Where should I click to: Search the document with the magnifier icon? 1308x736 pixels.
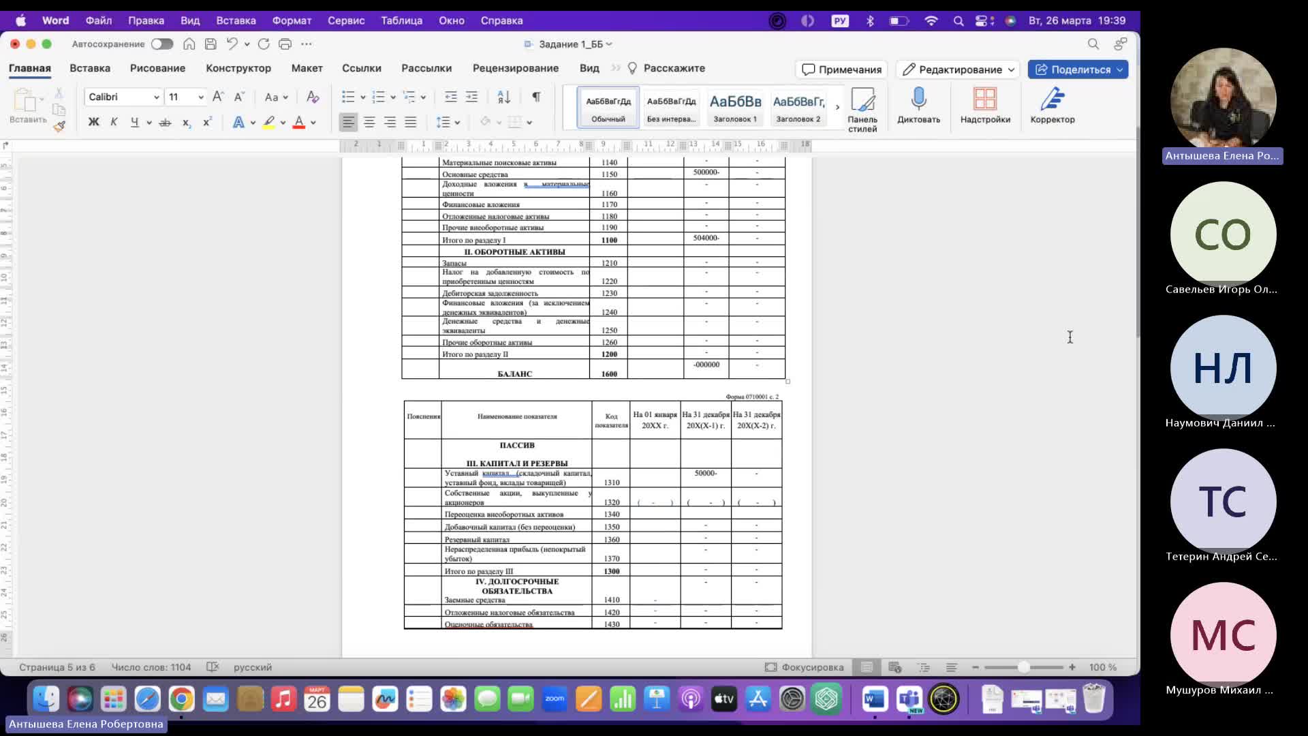click(1093, 44)
